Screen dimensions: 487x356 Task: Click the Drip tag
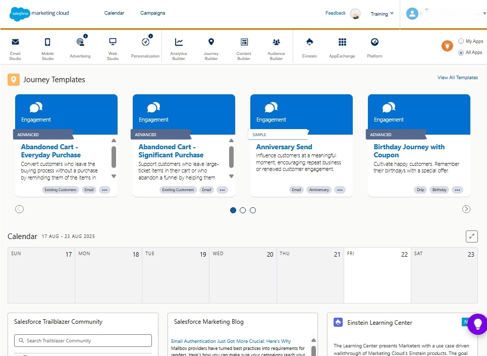point(420,190)
